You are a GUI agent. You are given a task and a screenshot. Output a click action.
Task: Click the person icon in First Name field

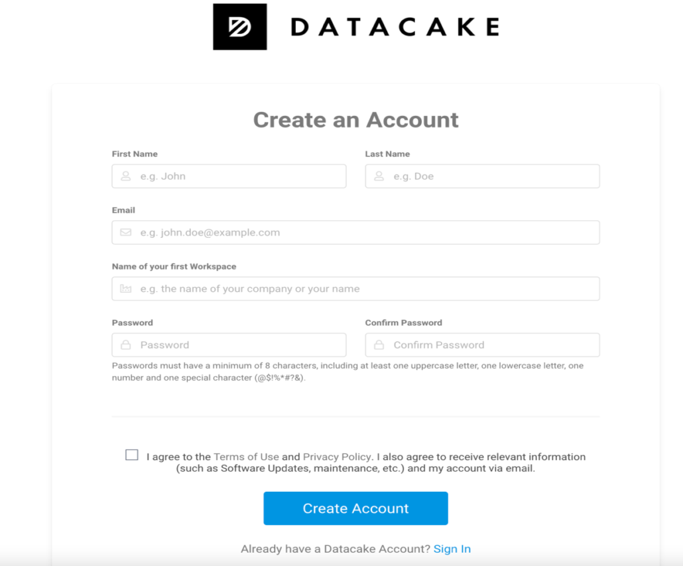click(x=125, y=176)
